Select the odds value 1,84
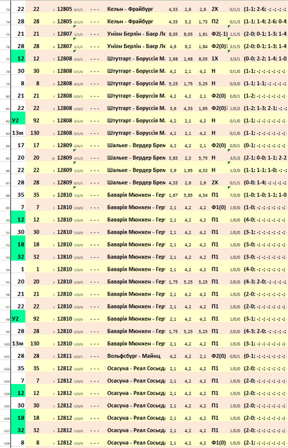The image size is (288, 448). [203, 47]
